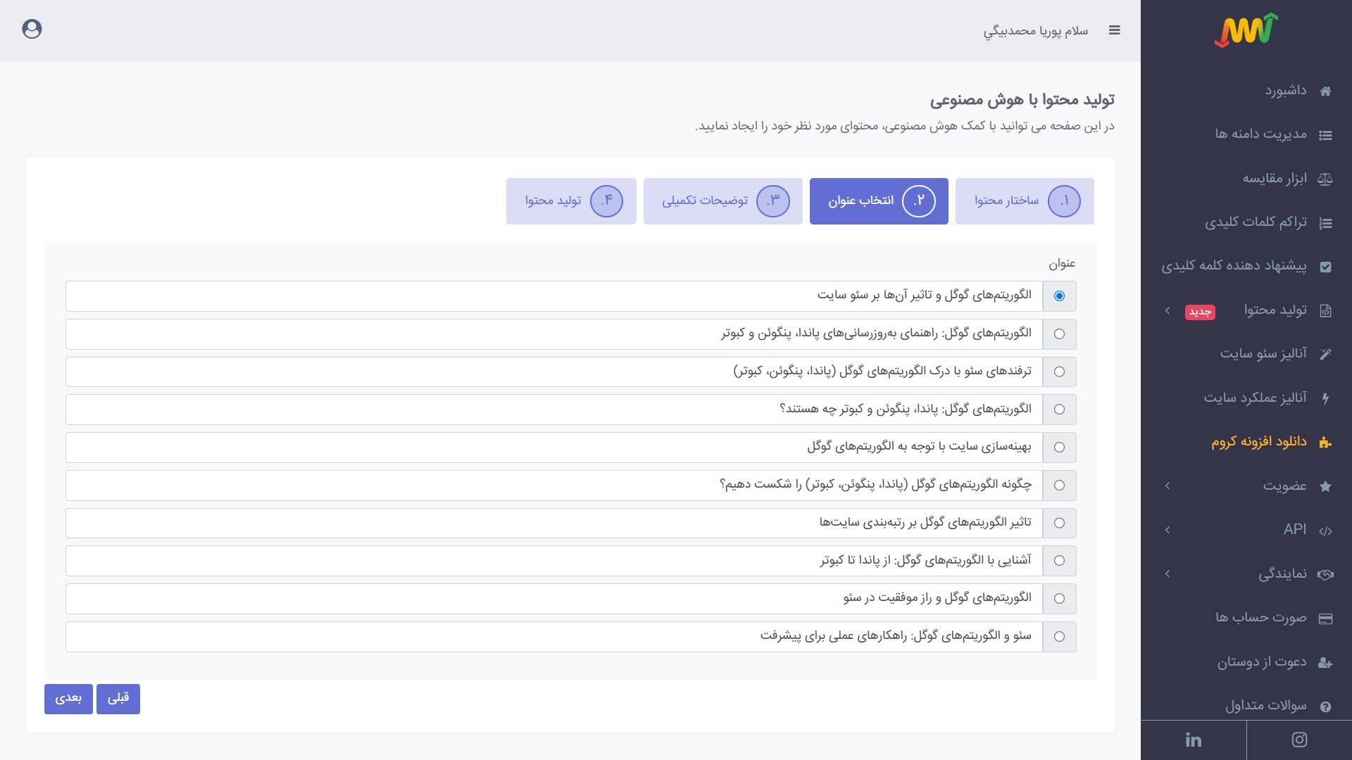Click the step 4 circle badge
Viewport: 1352px width, 760px height.
pos(606,201)
